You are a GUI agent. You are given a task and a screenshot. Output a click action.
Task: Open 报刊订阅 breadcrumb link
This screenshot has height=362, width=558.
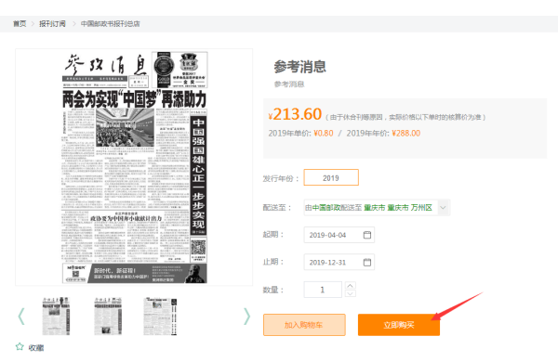coord(52,24)
